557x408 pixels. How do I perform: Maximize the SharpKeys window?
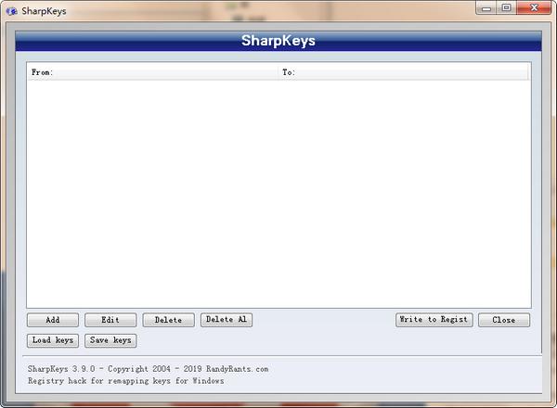pyautogui.click(x=507, y=7)
